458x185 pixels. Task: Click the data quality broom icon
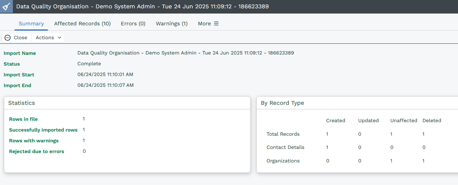6,7
